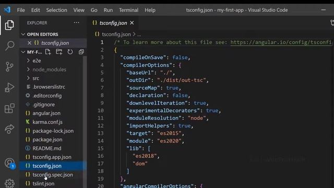Open karma.conf.js in the Explorer
Image resolution: width=334 pixels, height=188 pixels.
click(x=47, y=122)
